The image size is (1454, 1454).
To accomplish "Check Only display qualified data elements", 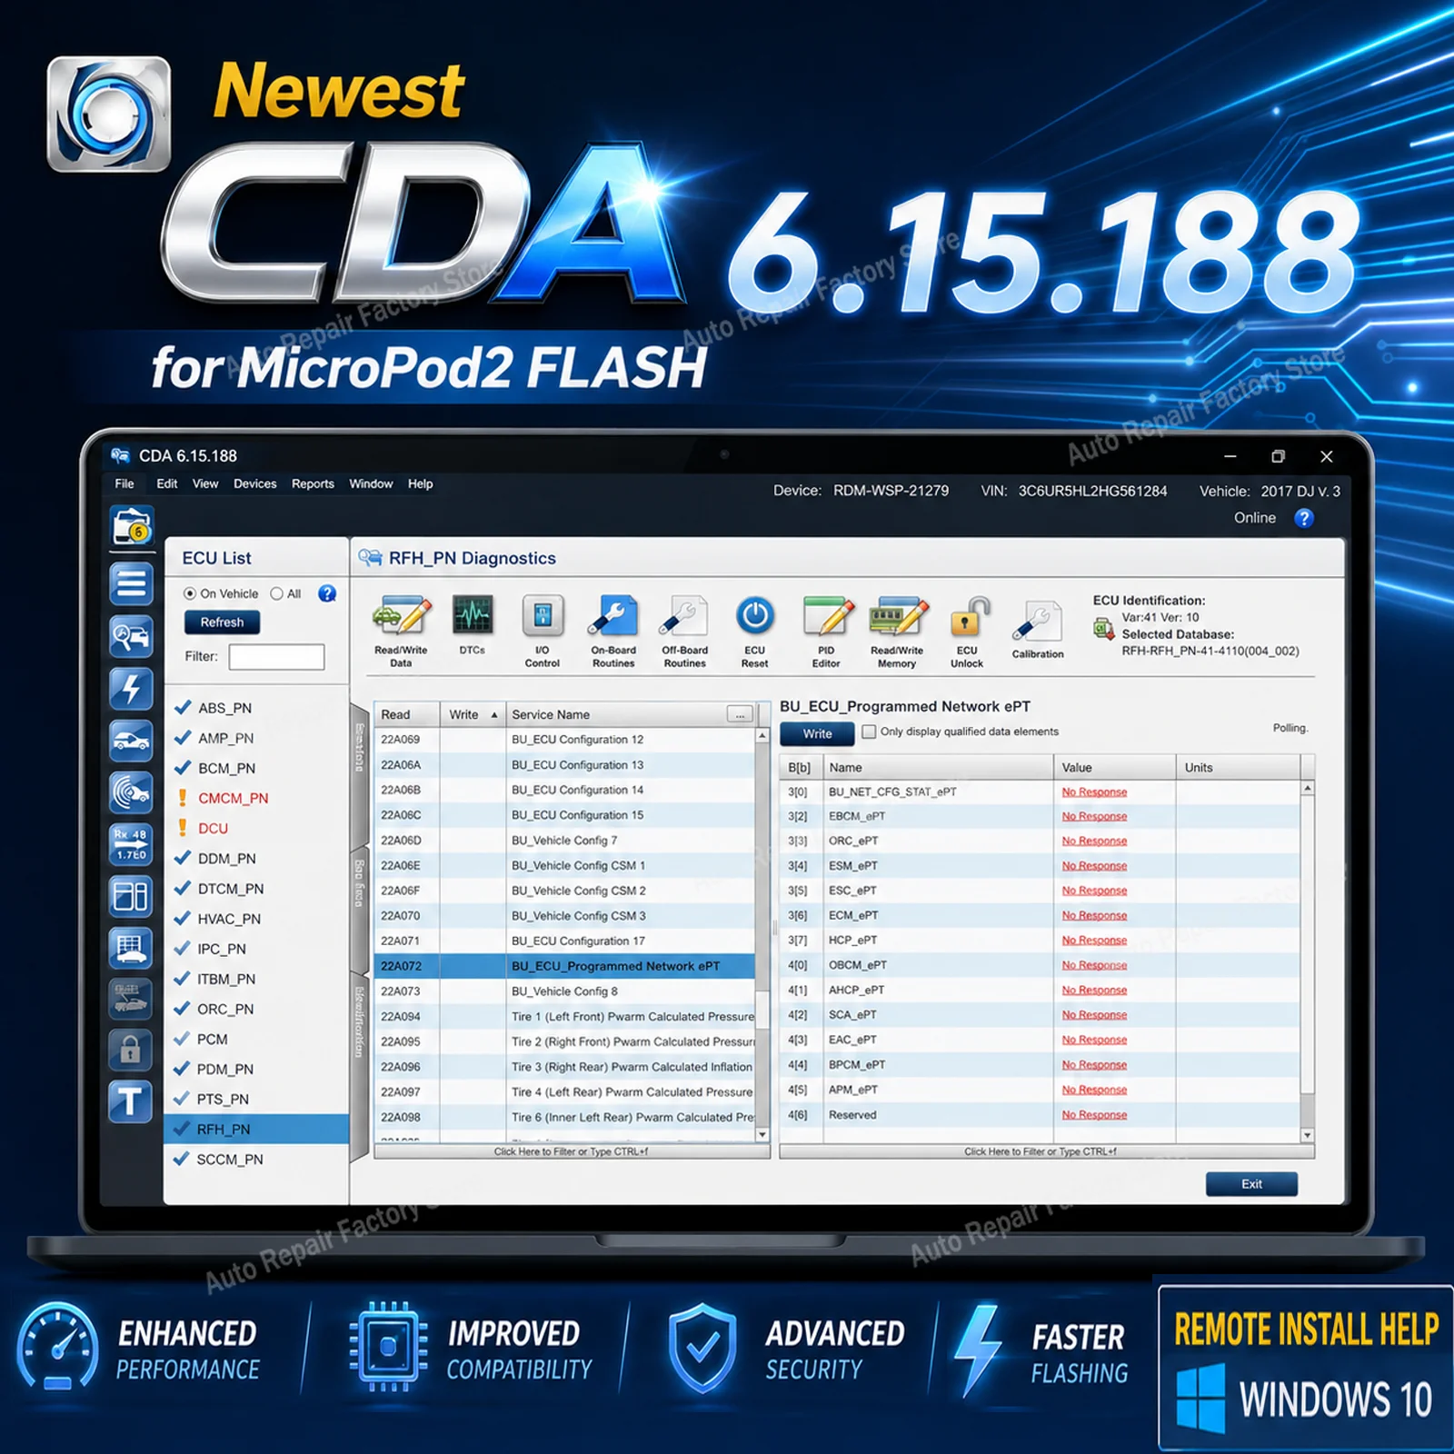I will 869,732.
